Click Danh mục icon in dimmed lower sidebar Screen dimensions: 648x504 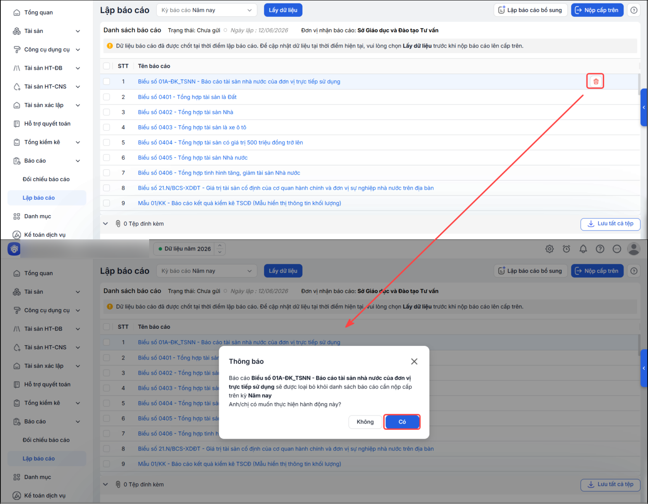point(16,477)
